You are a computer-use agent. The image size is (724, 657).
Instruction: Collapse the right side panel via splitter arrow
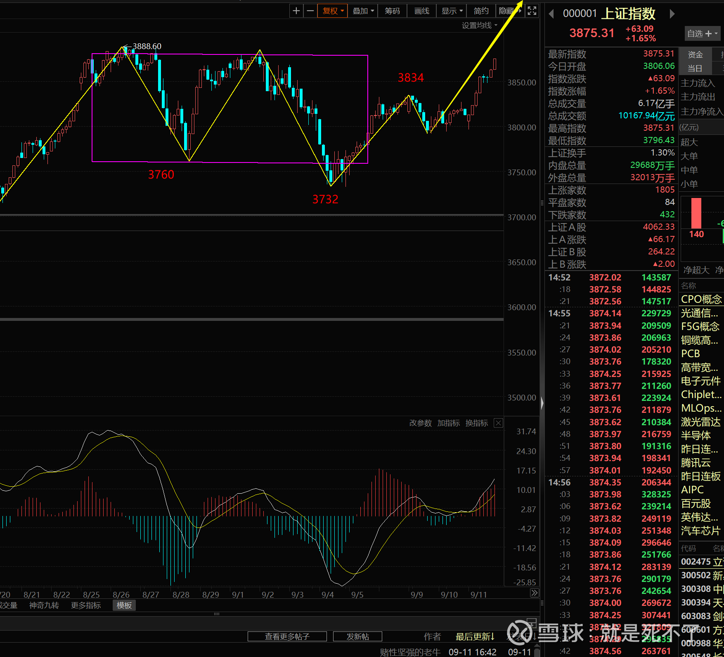[x=542, y=403]
